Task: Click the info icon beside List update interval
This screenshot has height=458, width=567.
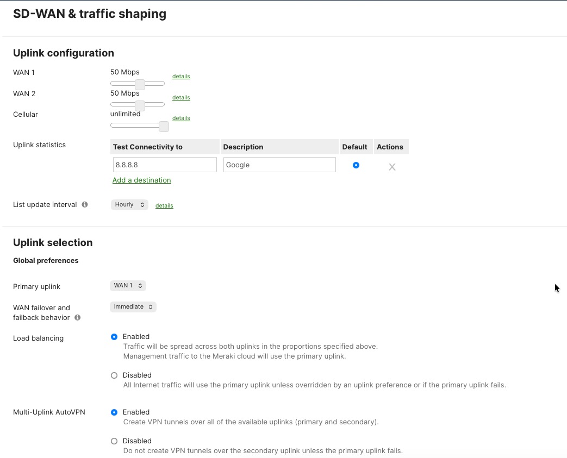Action: tap(84, 204)
